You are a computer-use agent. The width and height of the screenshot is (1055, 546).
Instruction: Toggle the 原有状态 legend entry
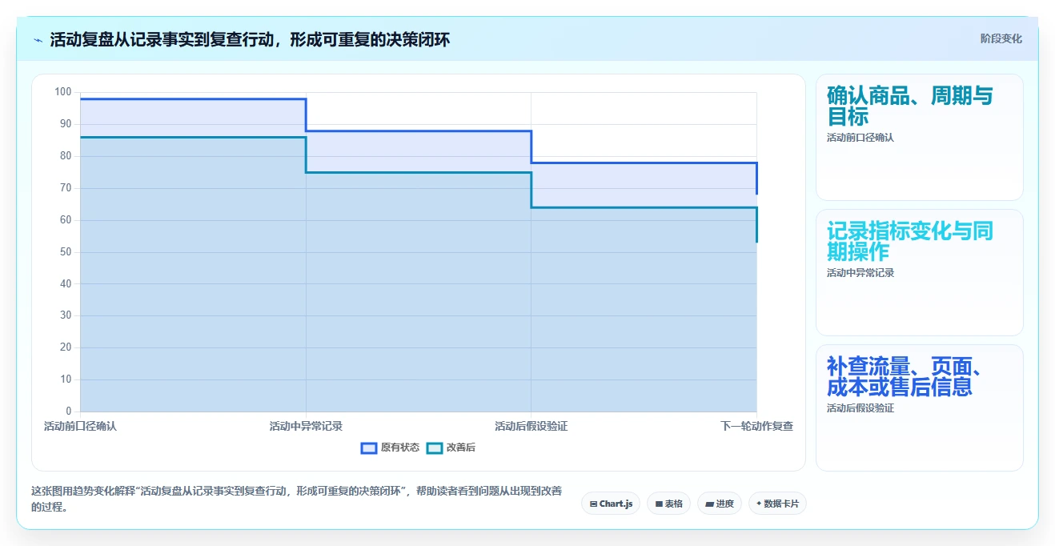click(390, 448)
